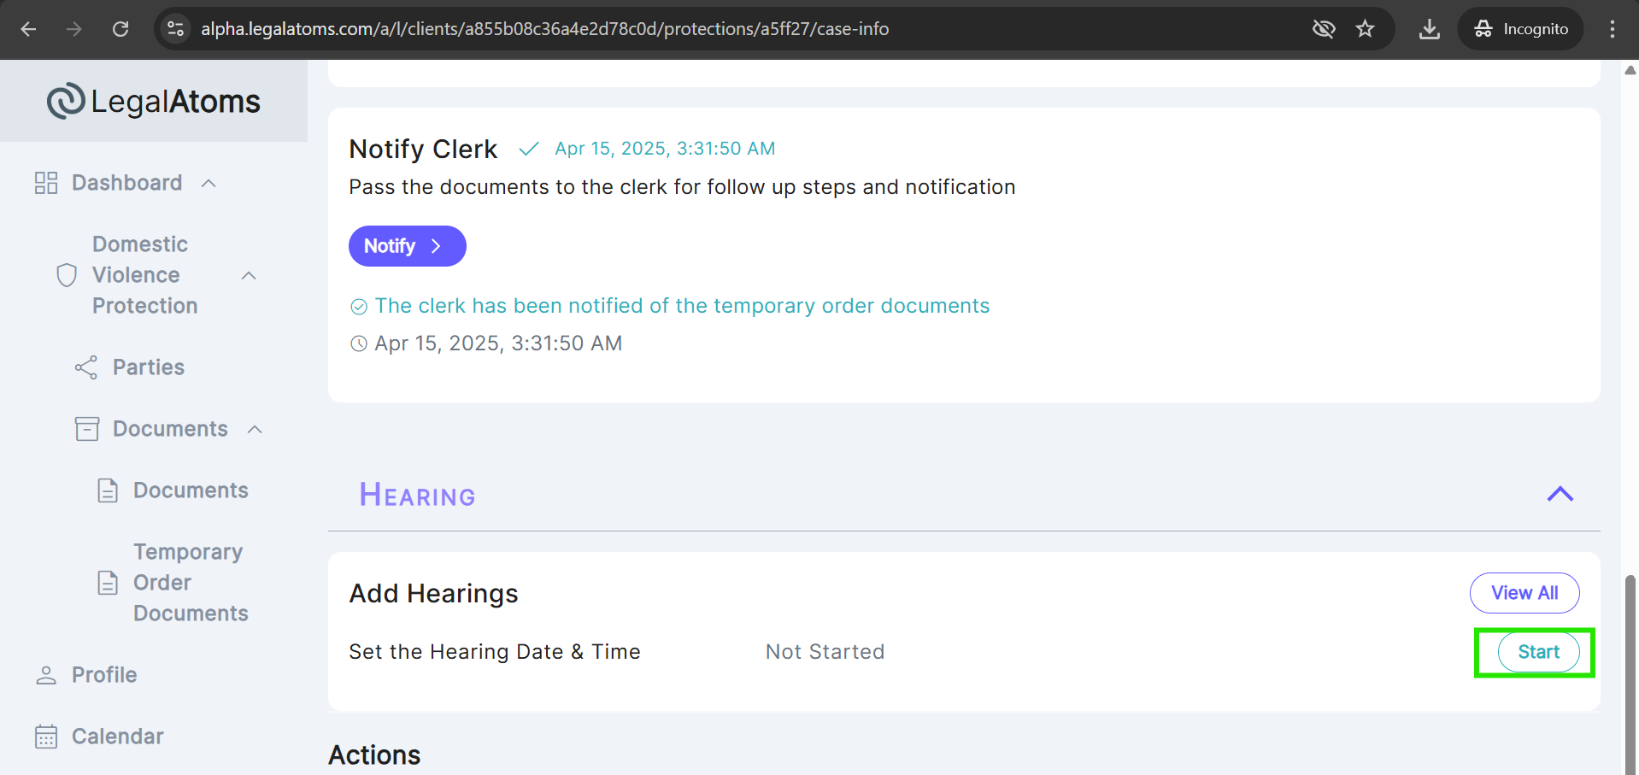Viewport: 1639px width, 775px height.
Task: Click the Actions heading
Action: [x=374, y=755]
